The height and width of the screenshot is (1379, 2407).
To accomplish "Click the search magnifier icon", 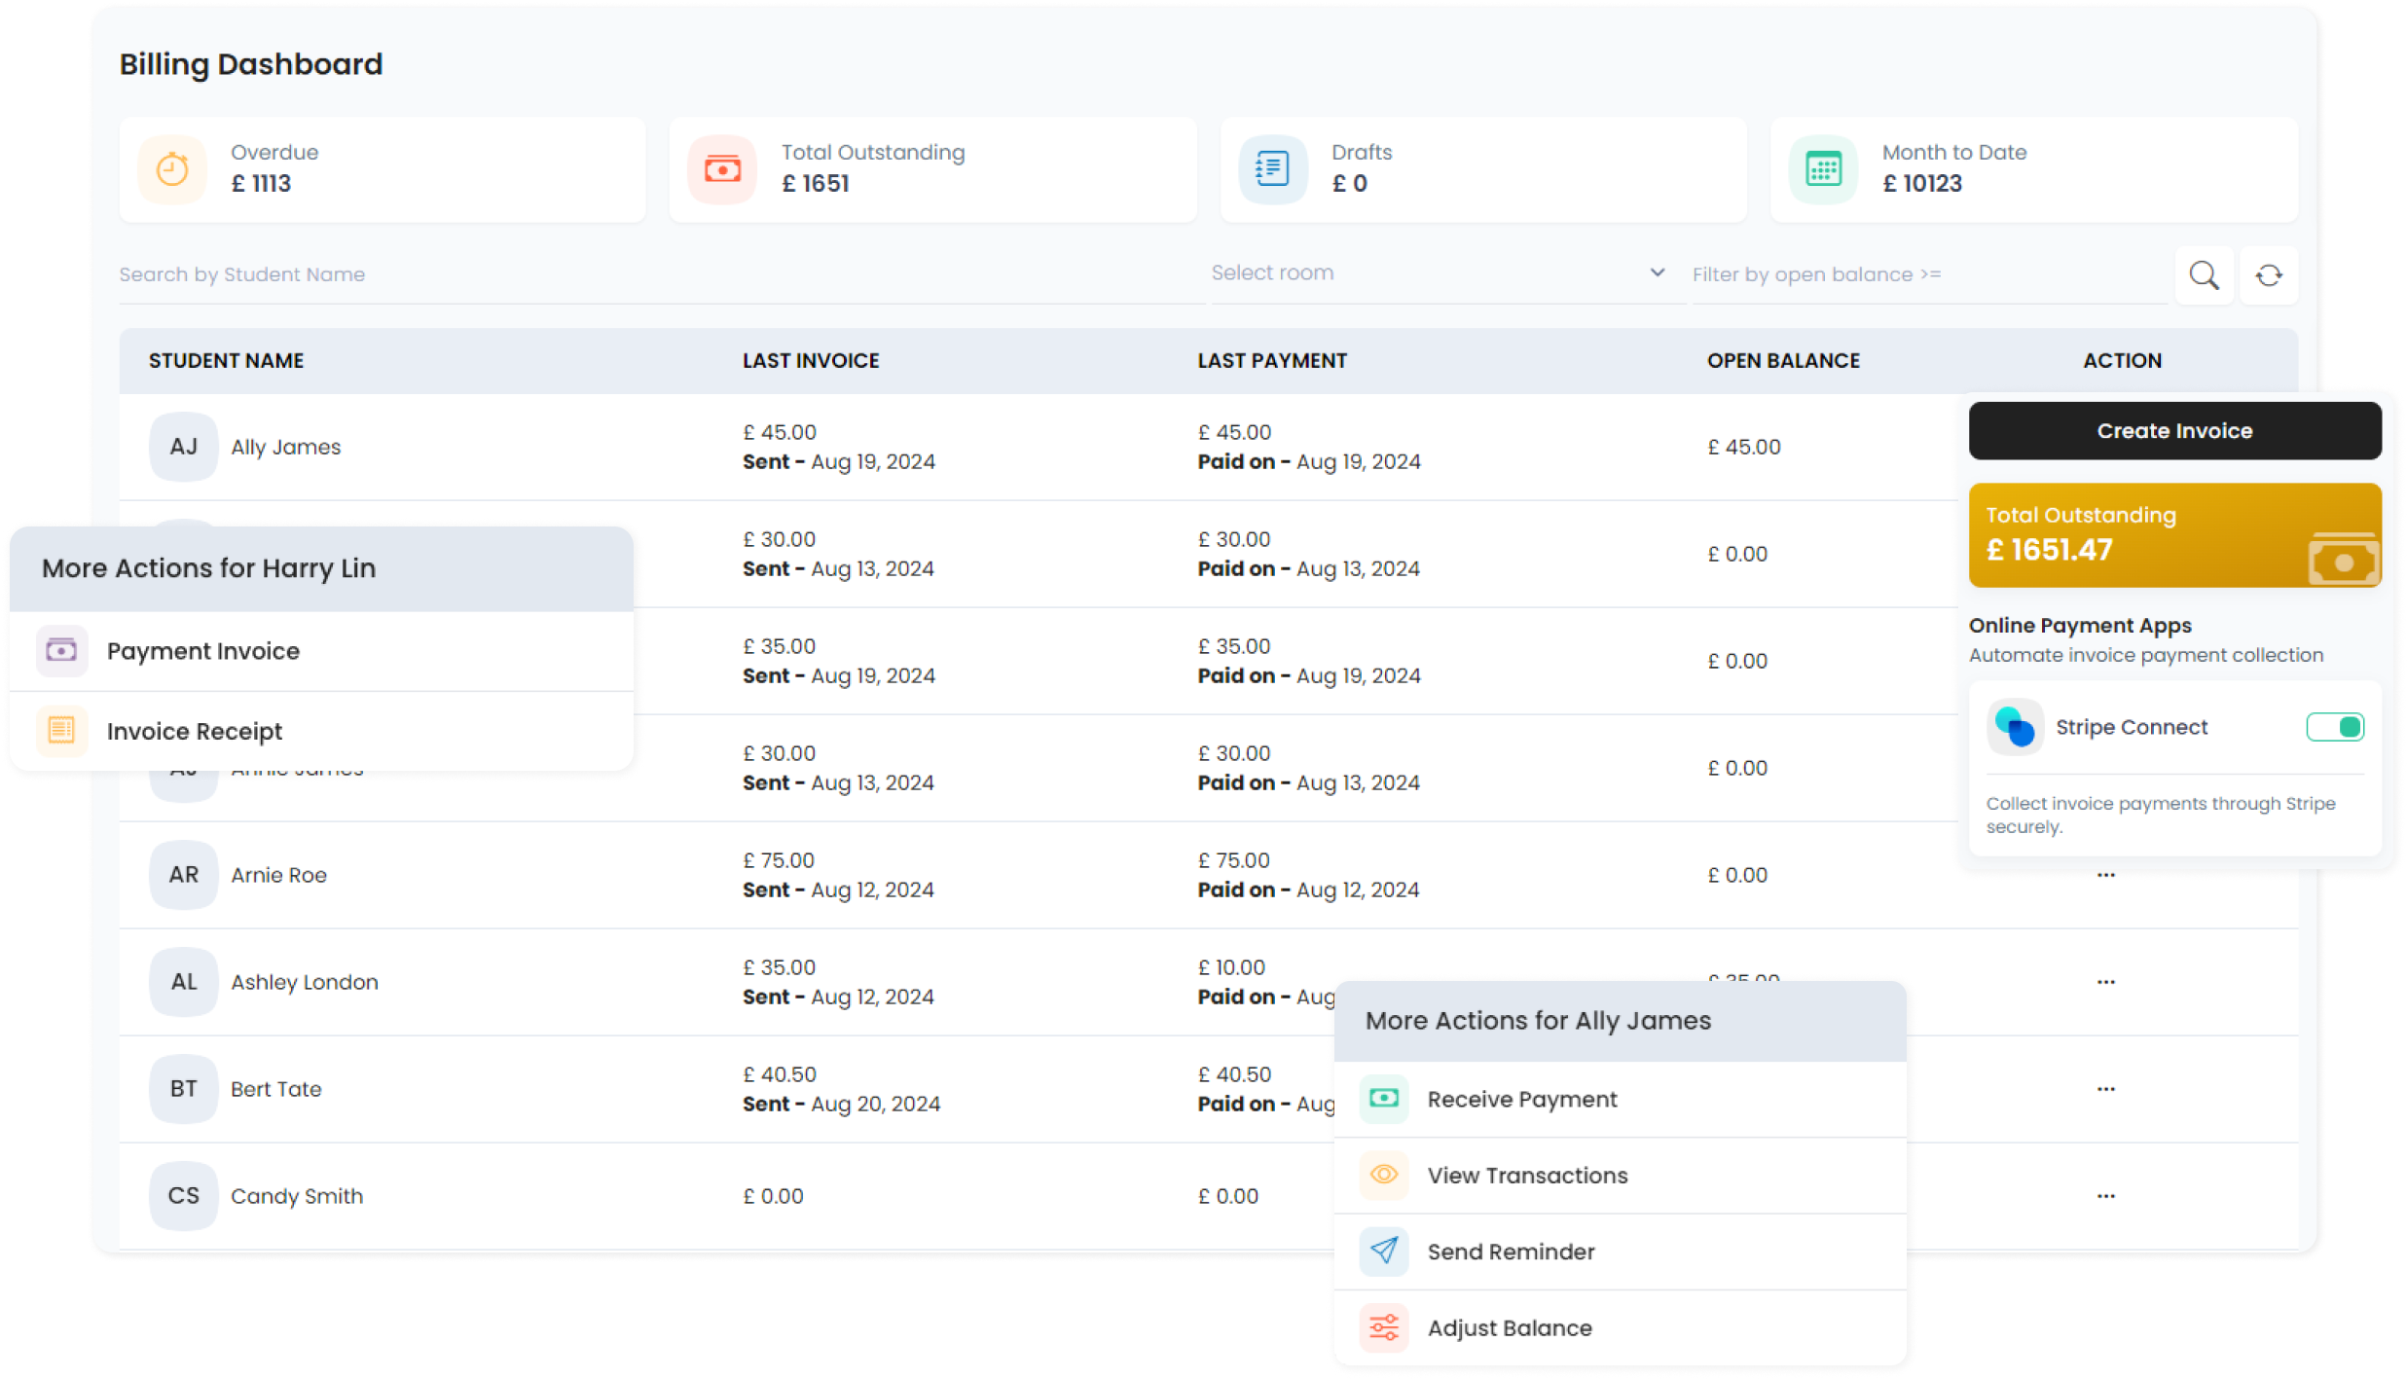I will click(2204, 275).
